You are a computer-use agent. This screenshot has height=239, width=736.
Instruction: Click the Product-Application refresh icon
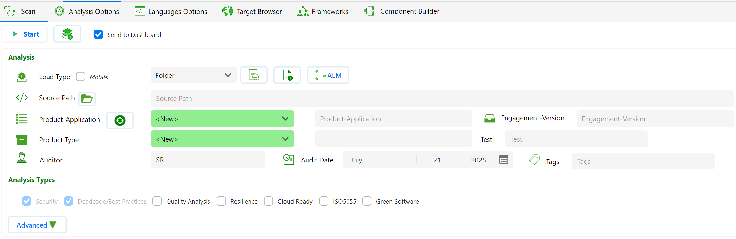coord(120,120)
